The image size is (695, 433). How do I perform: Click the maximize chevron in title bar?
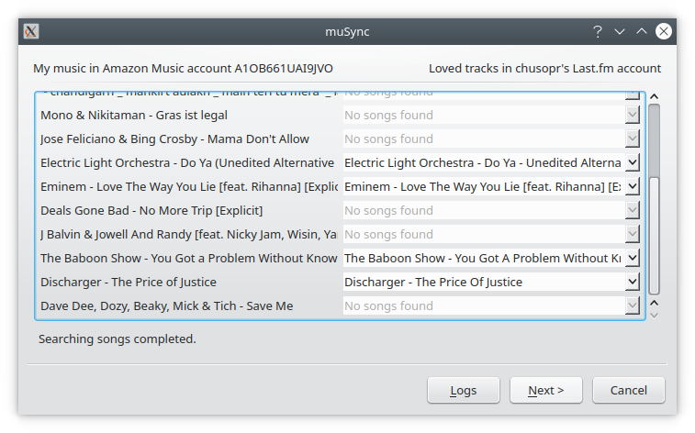(642, 31)
